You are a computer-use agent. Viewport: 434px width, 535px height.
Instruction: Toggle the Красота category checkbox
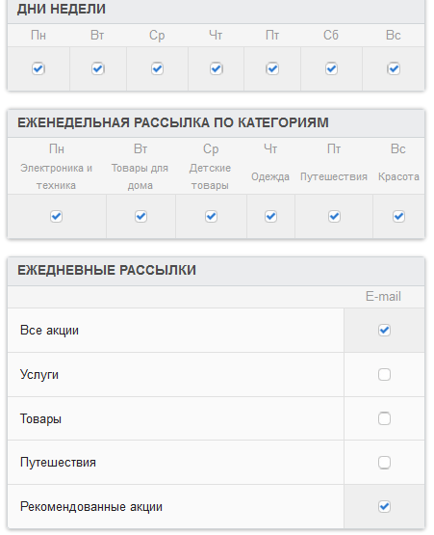[398, 216]
